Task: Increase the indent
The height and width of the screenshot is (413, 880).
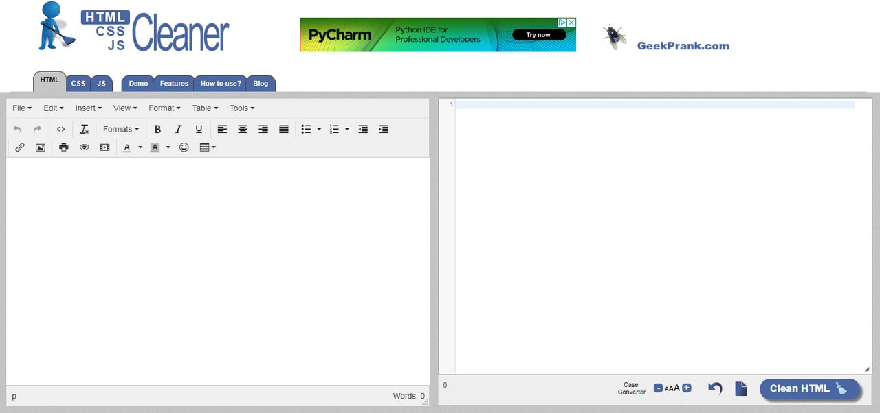Action: (384, 129)
